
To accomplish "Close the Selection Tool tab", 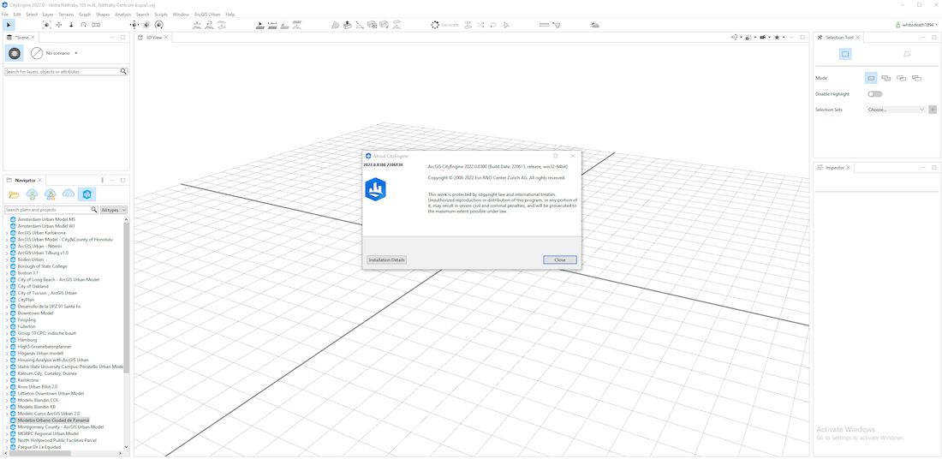I will [858, 37].
